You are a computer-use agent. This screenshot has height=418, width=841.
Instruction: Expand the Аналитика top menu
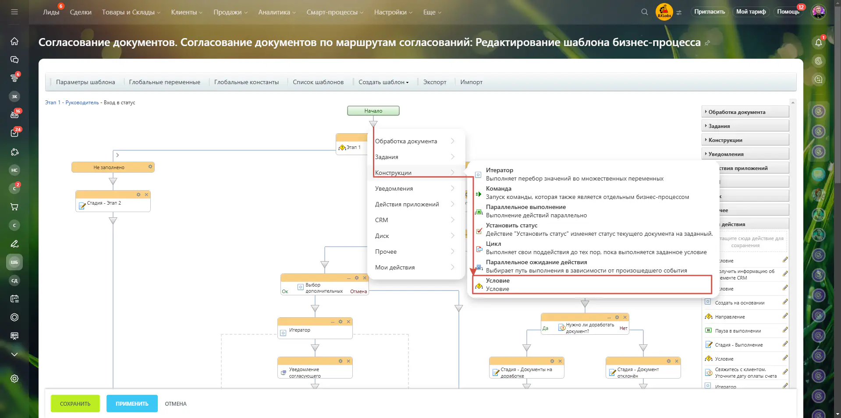[x=277, y=12]
